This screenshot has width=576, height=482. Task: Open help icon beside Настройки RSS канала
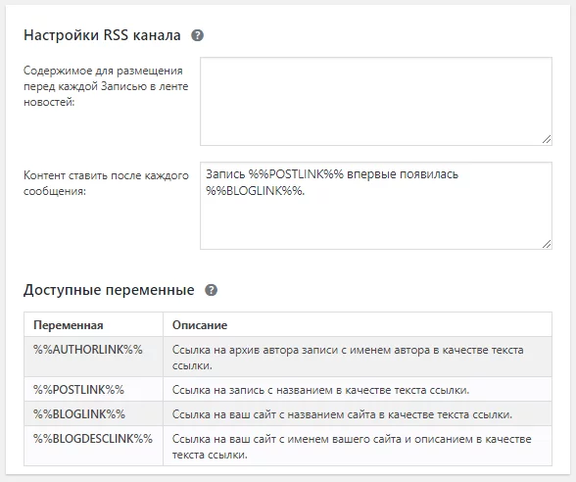tap(197, 35)
